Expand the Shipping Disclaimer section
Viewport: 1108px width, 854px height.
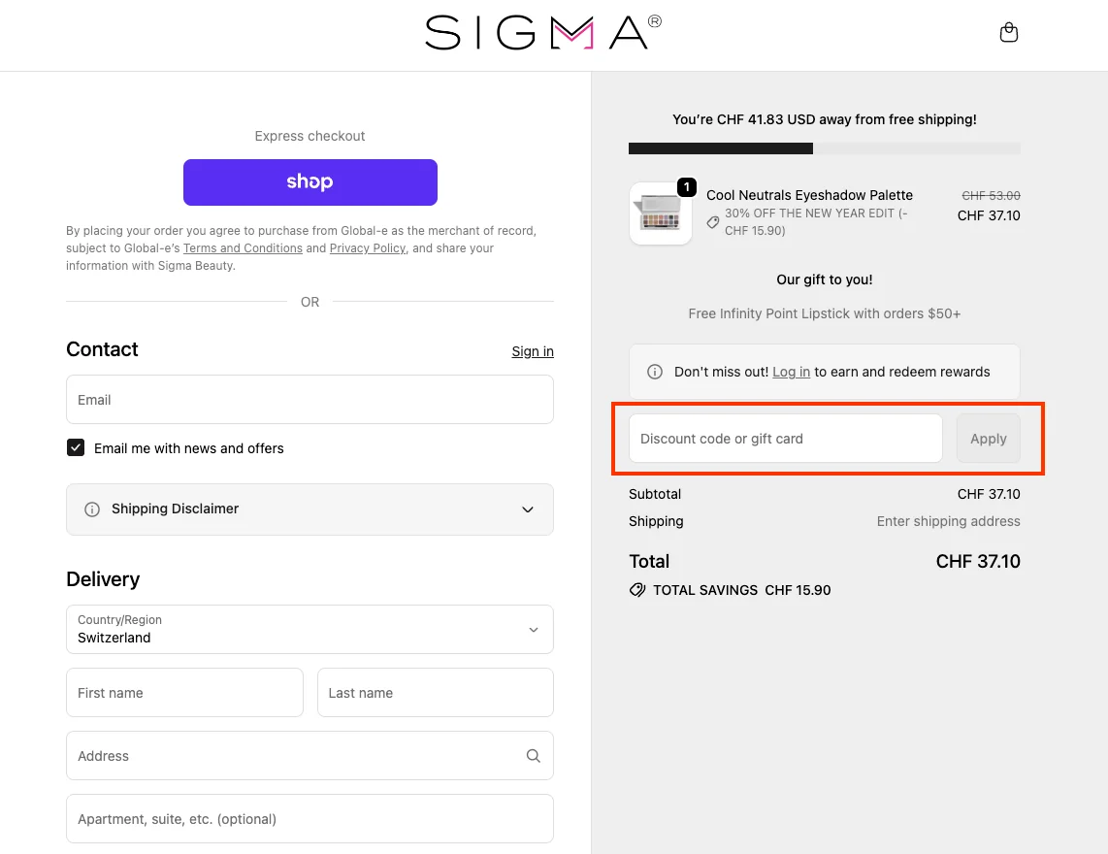tap(528, 509)
